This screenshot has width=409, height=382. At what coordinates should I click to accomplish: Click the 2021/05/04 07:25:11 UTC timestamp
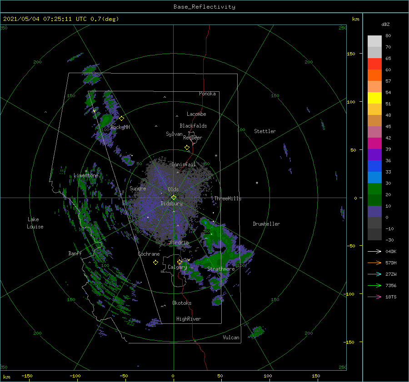point(45,19)
